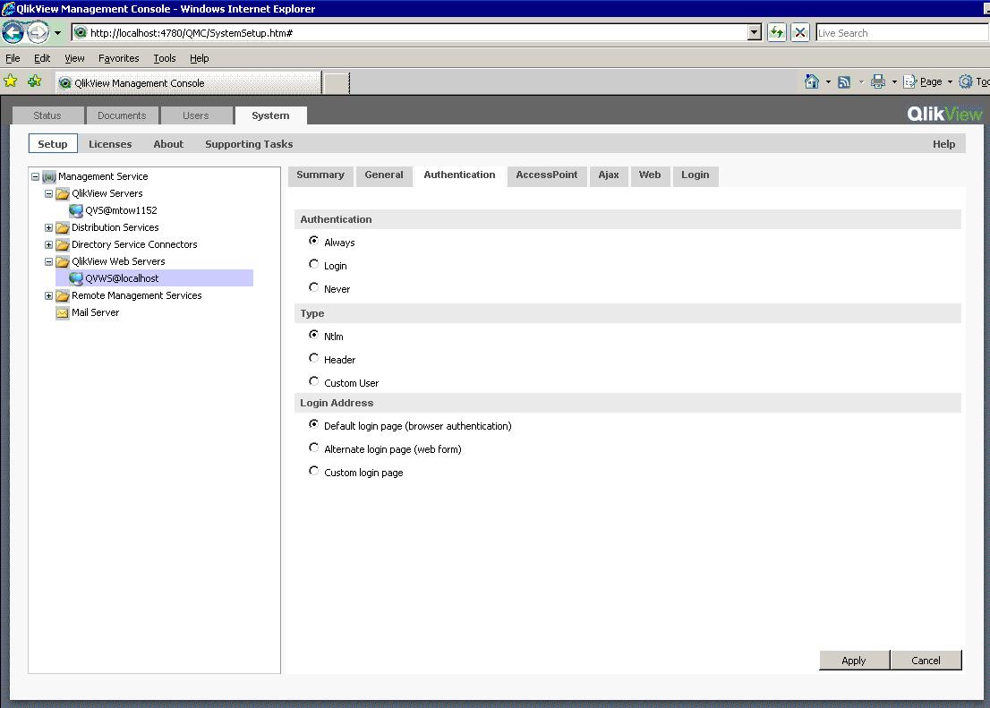Switch to the Users tab
990x708 pixels.
(196, 115)
